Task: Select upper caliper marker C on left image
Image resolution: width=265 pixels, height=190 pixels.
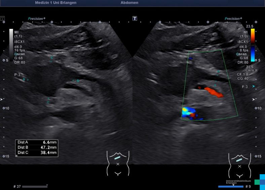Action: (x=51, y=61)
